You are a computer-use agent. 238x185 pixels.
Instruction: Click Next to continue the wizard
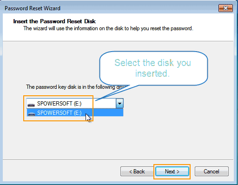172,172
